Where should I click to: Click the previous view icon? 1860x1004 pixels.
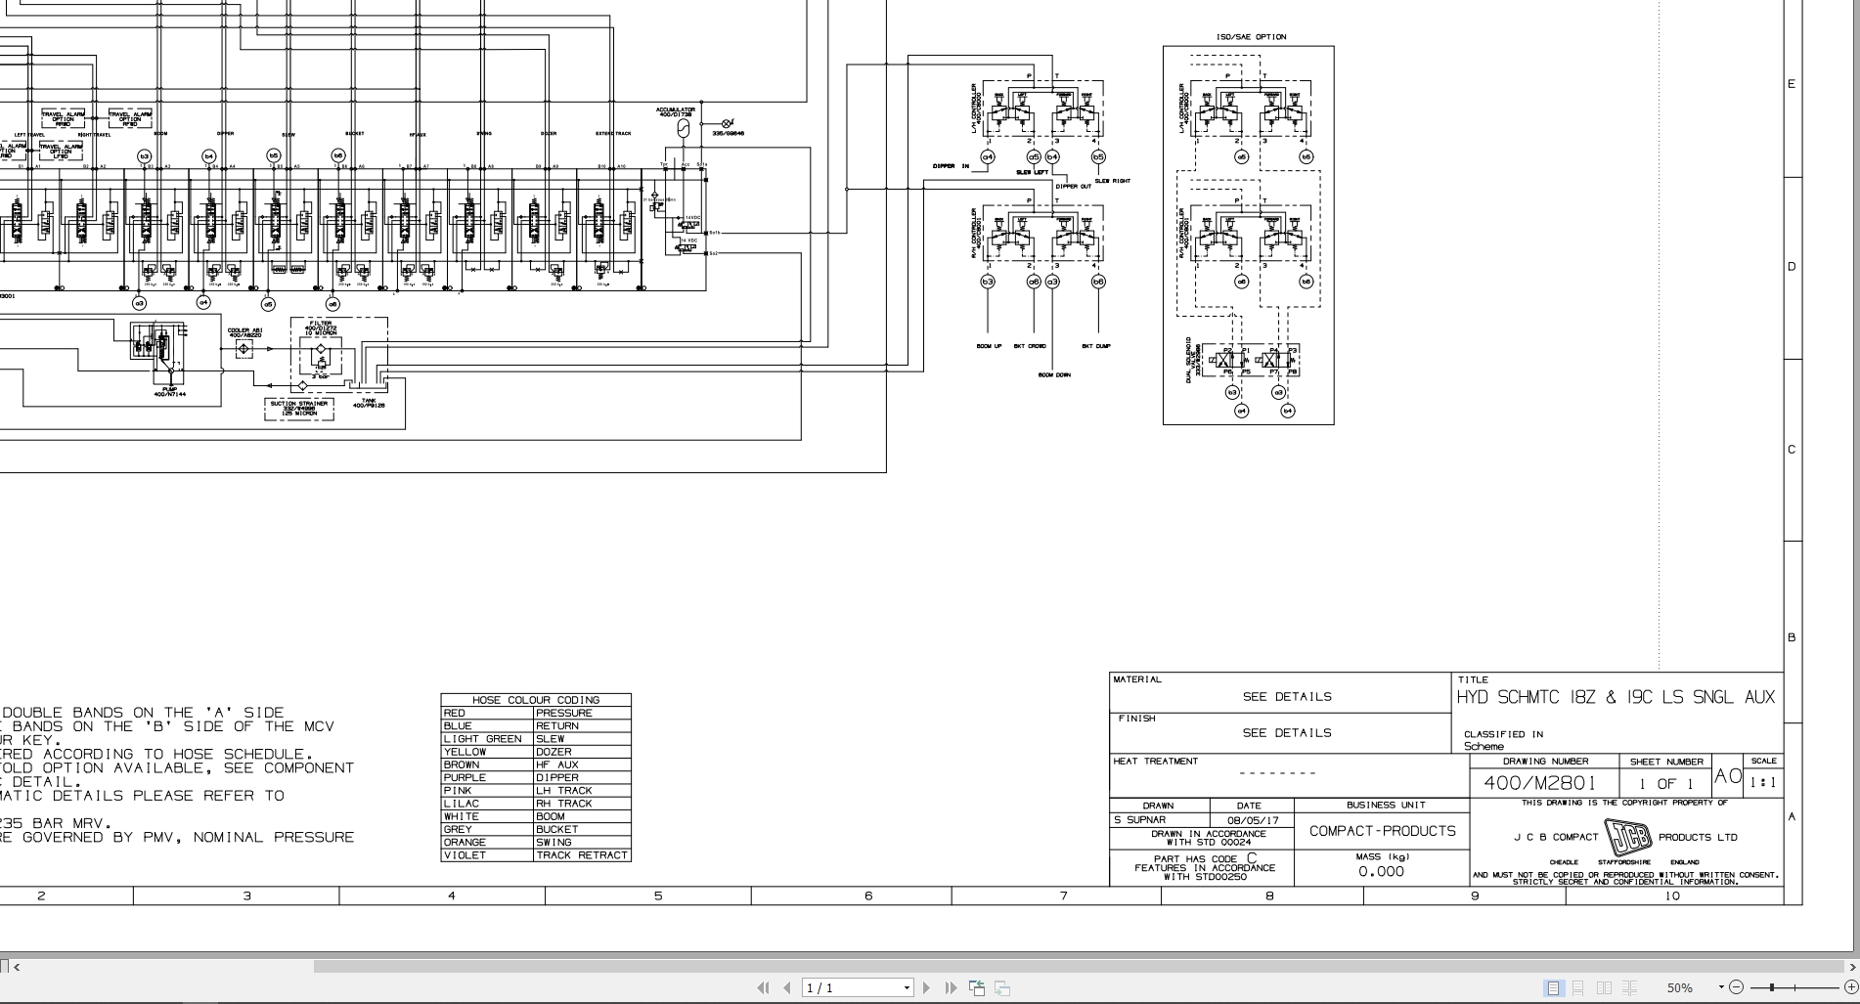tap(976, 987)
